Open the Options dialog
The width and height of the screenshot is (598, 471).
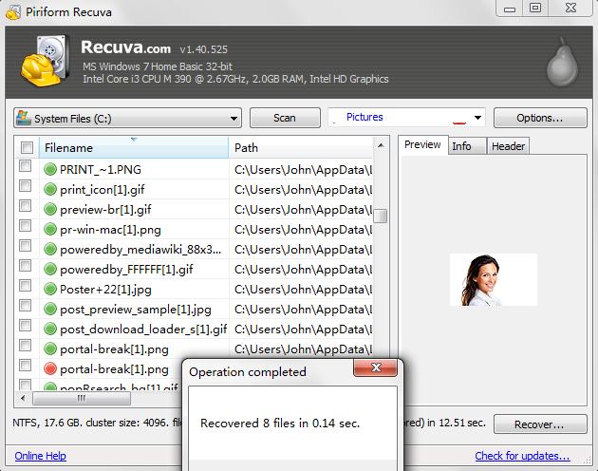pyautogui.click(x=540, y=118)
